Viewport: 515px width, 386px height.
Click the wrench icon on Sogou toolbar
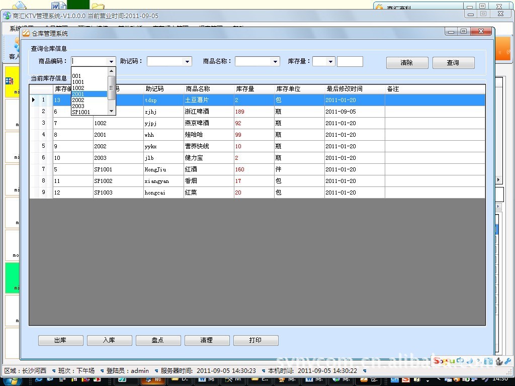[507, 361]
